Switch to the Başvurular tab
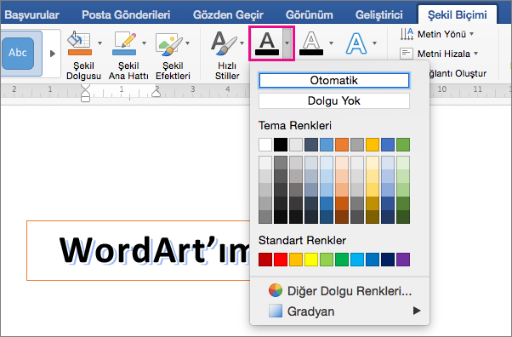The width and height of the screenshot is (512, 337). pos(31,14)
